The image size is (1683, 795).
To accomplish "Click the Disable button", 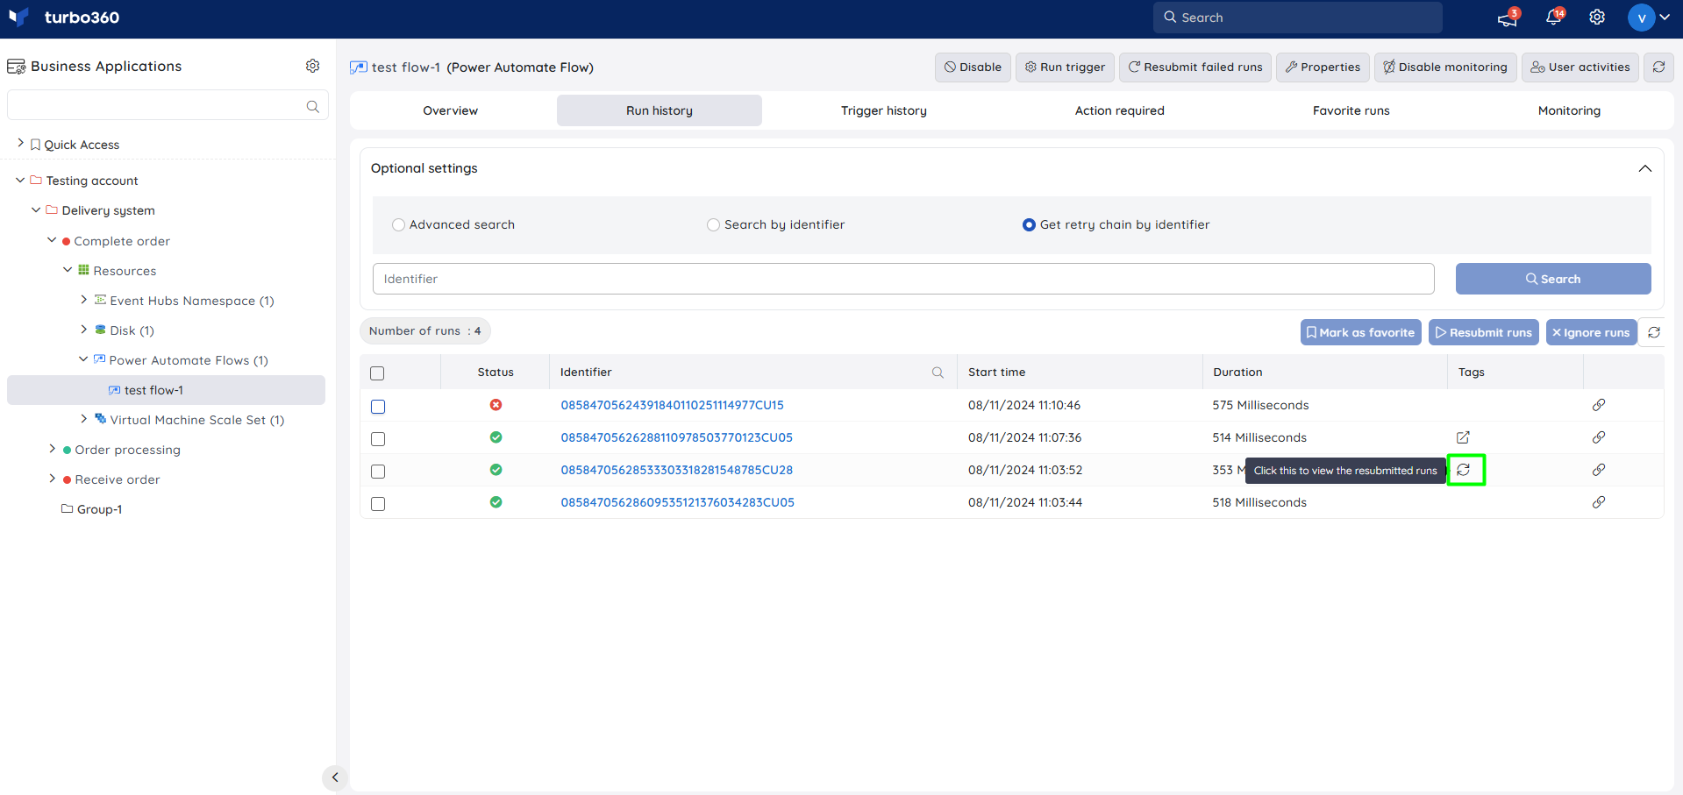I will click(x=973, y=67).
